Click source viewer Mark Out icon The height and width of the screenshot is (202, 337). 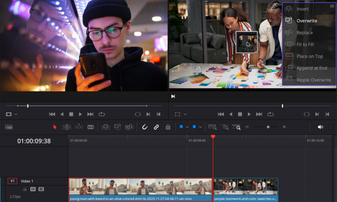click(158, 114)
